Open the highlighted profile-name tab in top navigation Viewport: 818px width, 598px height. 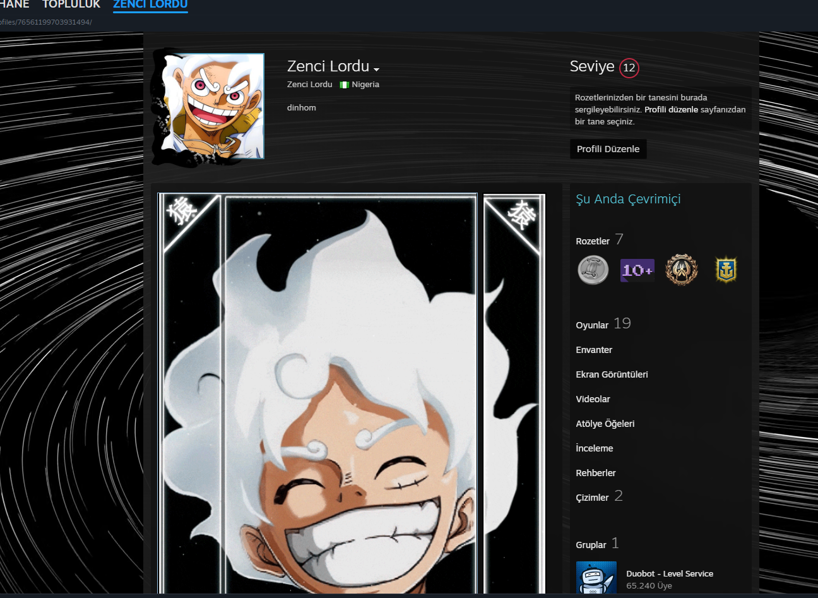(x=150, y=4)
